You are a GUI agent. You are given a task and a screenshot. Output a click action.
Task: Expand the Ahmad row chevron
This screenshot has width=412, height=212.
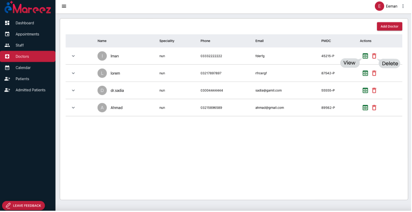73,108
